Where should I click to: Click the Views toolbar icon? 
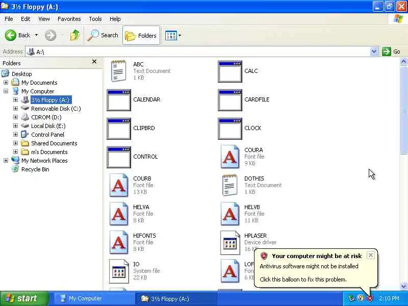[x=171, y=35]
